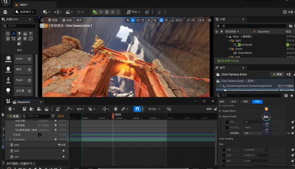This screenshot has width=295, height=169.
Task: Open the viewport hamburger options menu
Action: click(x=42, y=20)
